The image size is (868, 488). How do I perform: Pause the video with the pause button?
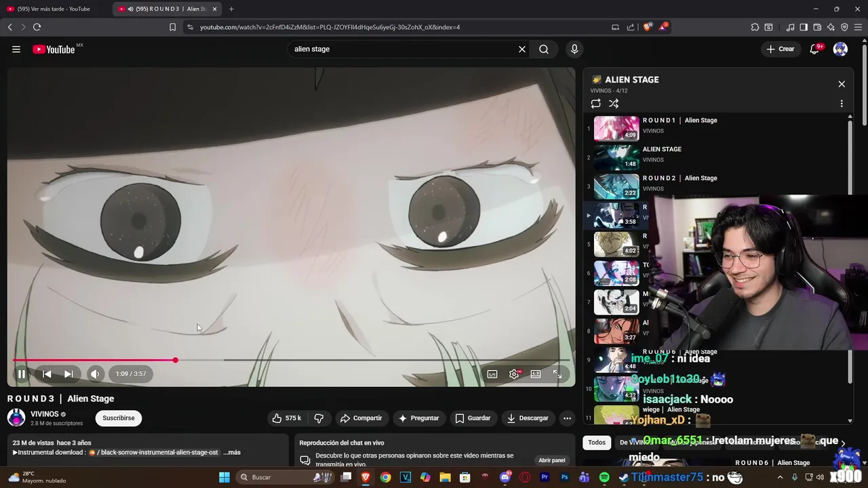tap(22, 373)
